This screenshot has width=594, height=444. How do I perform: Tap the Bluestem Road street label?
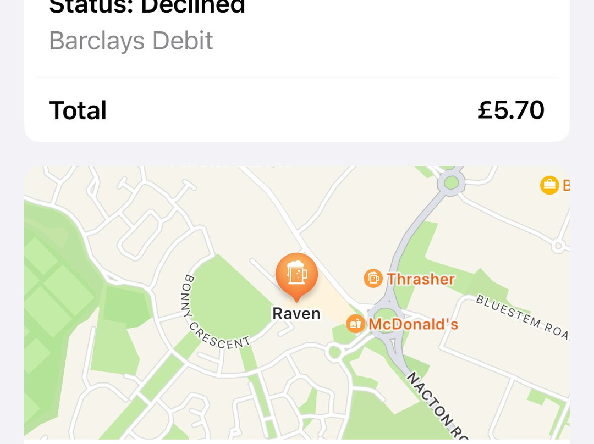522,318
